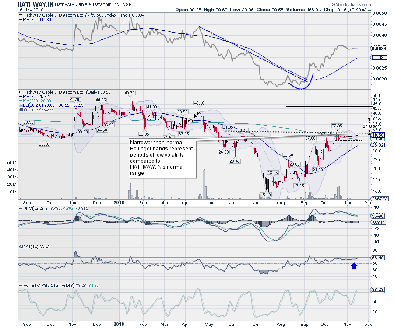Select the 16-Nov-2018 date label
This screenshot has width=394, height=328.
tap(31, 10)
